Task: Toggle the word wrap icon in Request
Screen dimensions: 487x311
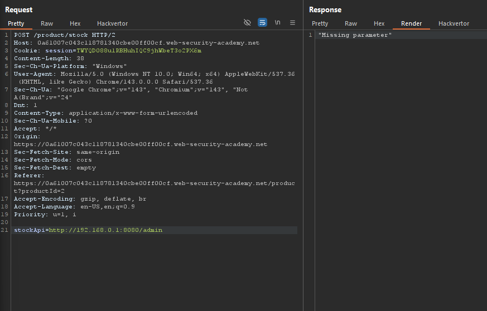Action: click(262, 22)
